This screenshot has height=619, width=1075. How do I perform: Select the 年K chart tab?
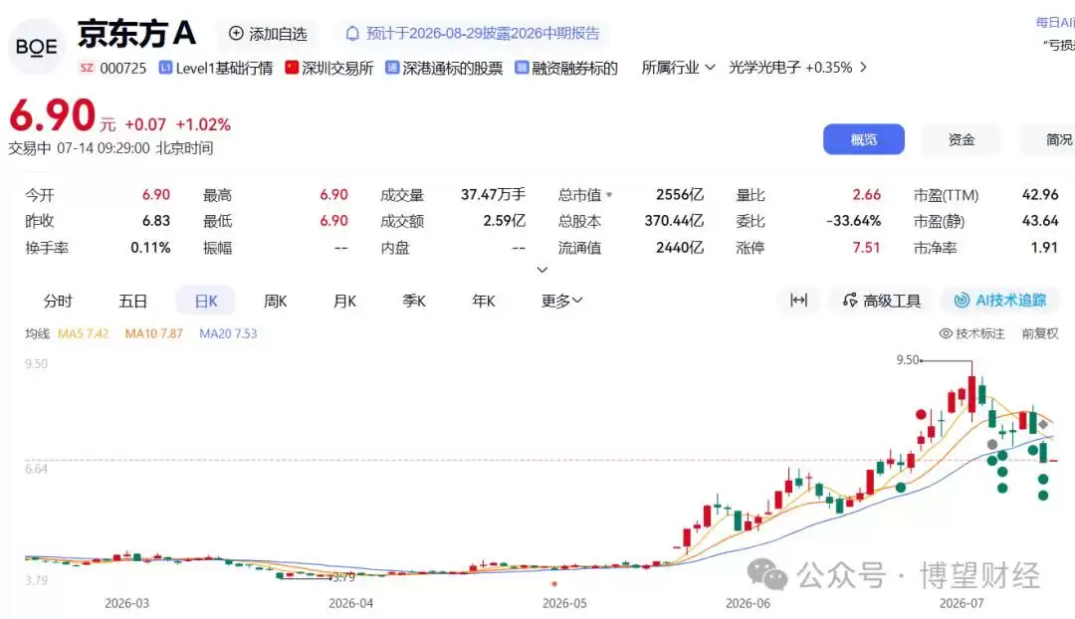click(484, 301)
